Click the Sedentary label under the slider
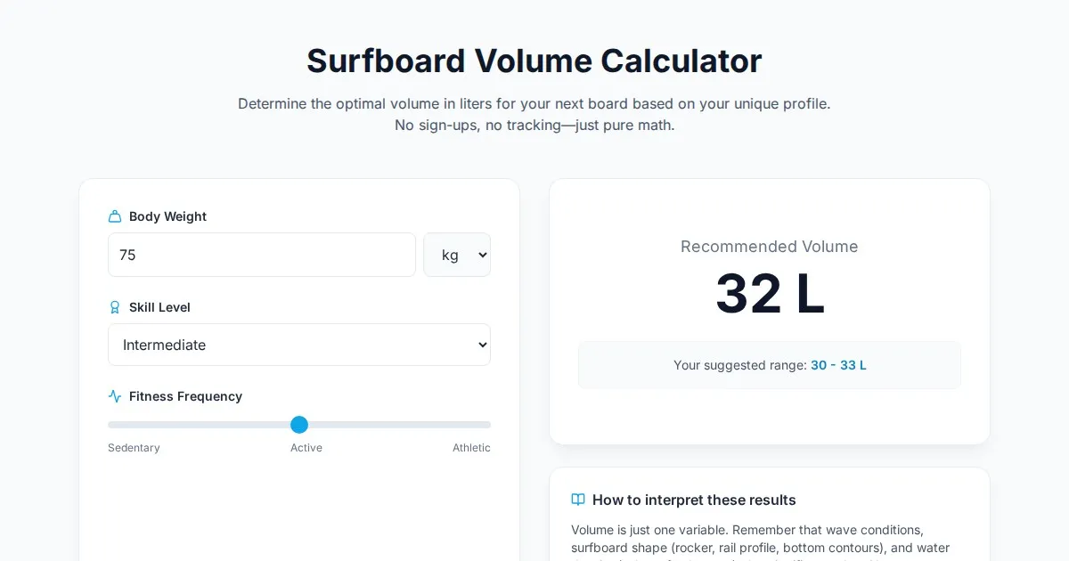The height and width of the screenshot is (561, 1069). coord(134,448)
